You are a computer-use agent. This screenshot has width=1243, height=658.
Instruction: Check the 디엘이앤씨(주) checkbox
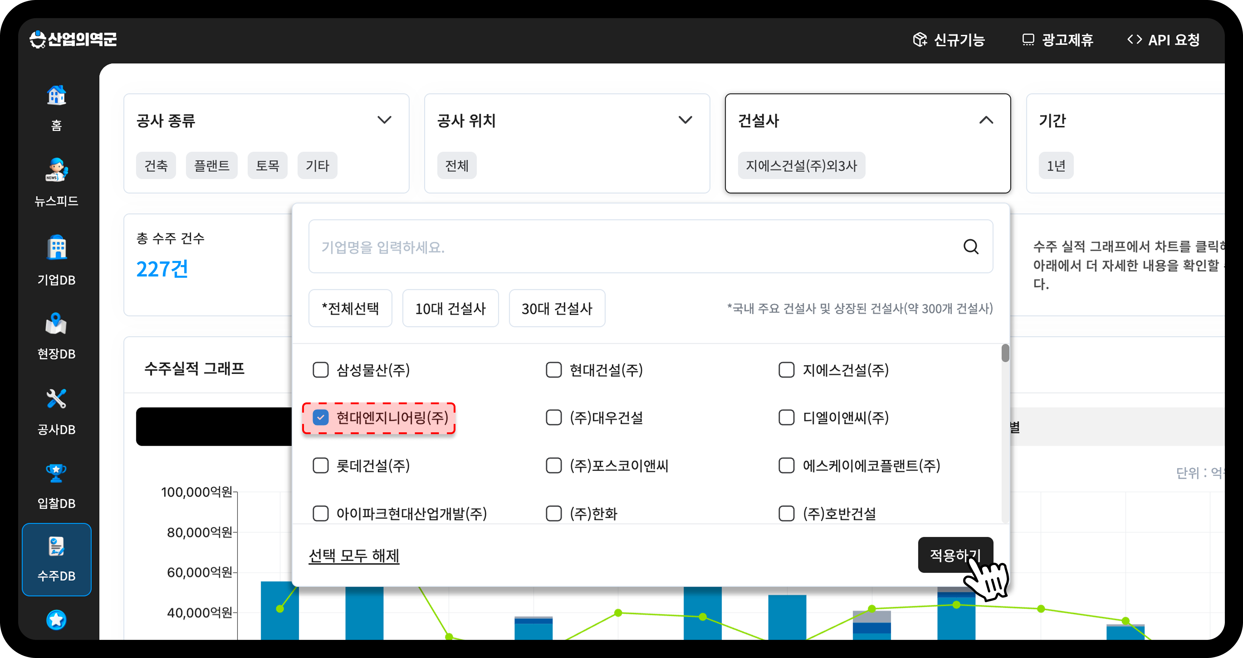coord(787,418)
